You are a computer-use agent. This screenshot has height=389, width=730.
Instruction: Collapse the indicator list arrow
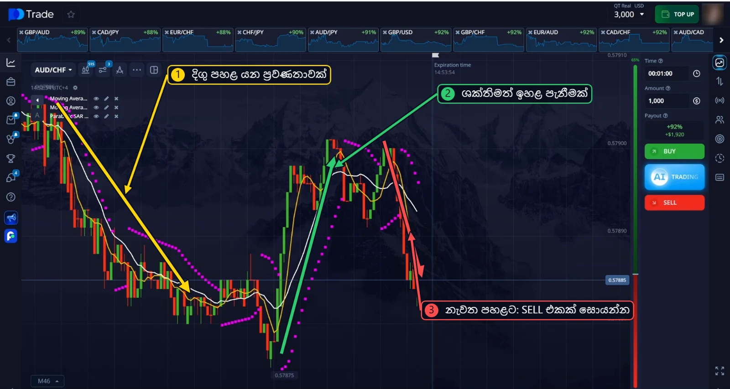coord(37,99)
